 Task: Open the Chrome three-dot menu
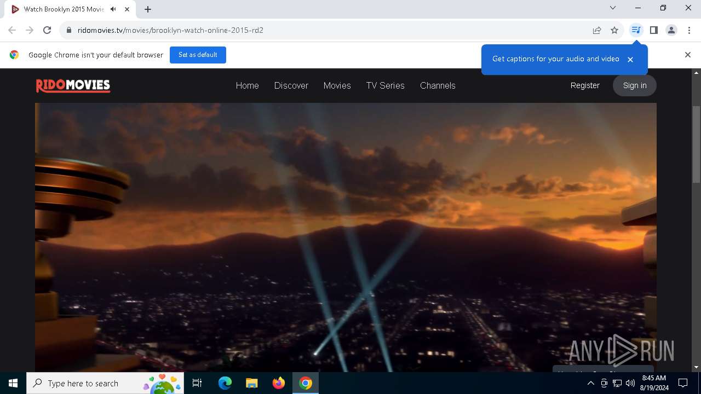[688, 30]
